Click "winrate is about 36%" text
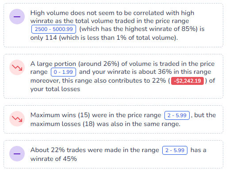This screenshot has height=172, width=229. coord(140,72)
